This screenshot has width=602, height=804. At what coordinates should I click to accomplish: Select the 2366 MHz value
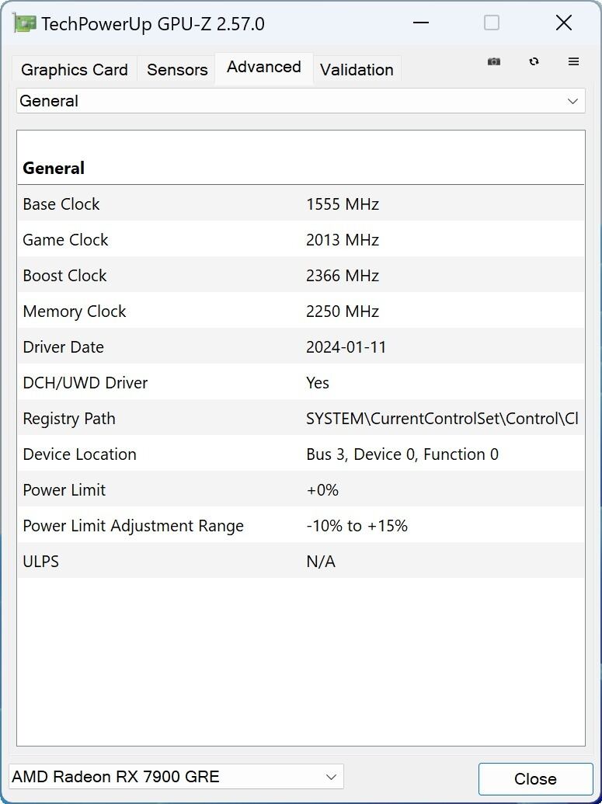(x=343, y=276)
